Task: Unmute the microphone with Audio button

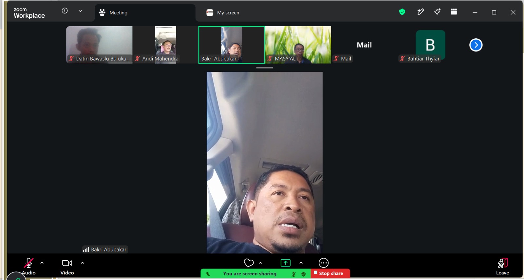Action: point(28,266)
